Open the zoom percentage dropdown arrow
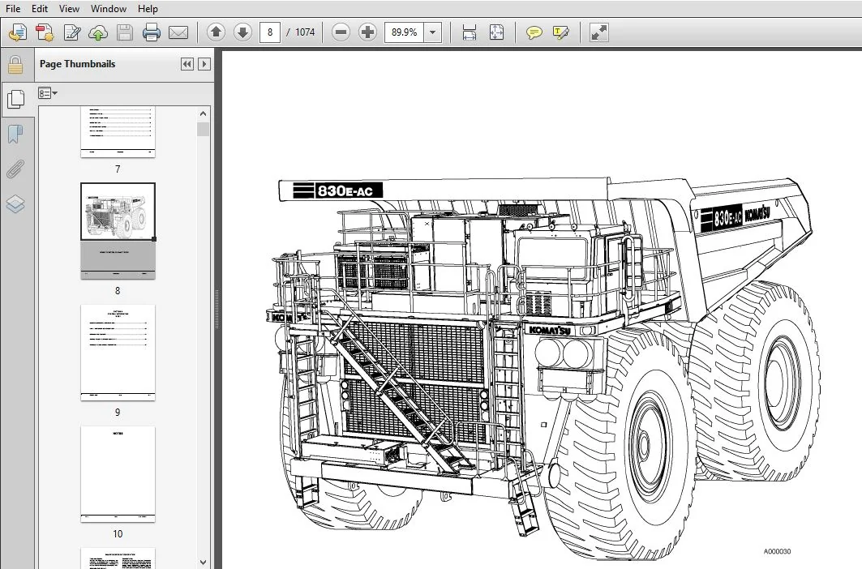This screenshot has width=862, height=569. point(433,32)
